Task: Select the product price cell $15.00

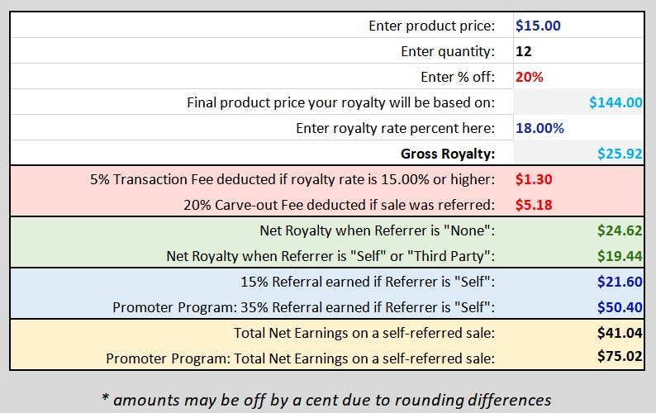Action: (x=578, y=26)
